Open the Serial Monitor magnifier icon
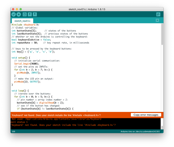This screenshot has width=174, height=147. pos(158,14)
